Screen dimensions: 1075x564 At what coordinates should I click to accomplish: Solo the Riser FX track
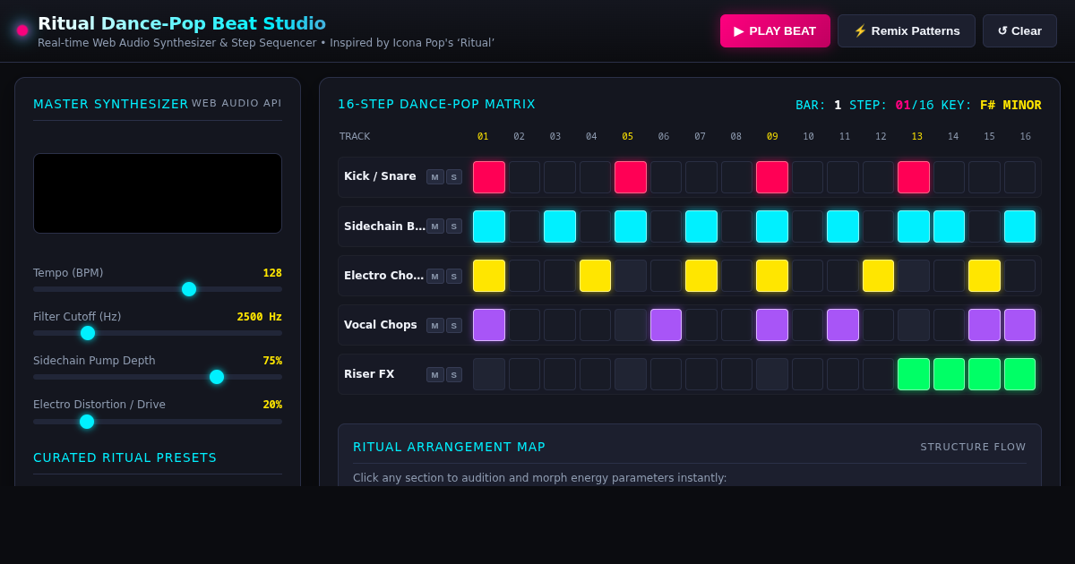pyautogui.click(x=454, y=374)
